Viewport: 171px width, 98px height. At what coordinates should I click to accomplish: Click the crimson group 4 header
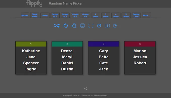tap(140, 44)
